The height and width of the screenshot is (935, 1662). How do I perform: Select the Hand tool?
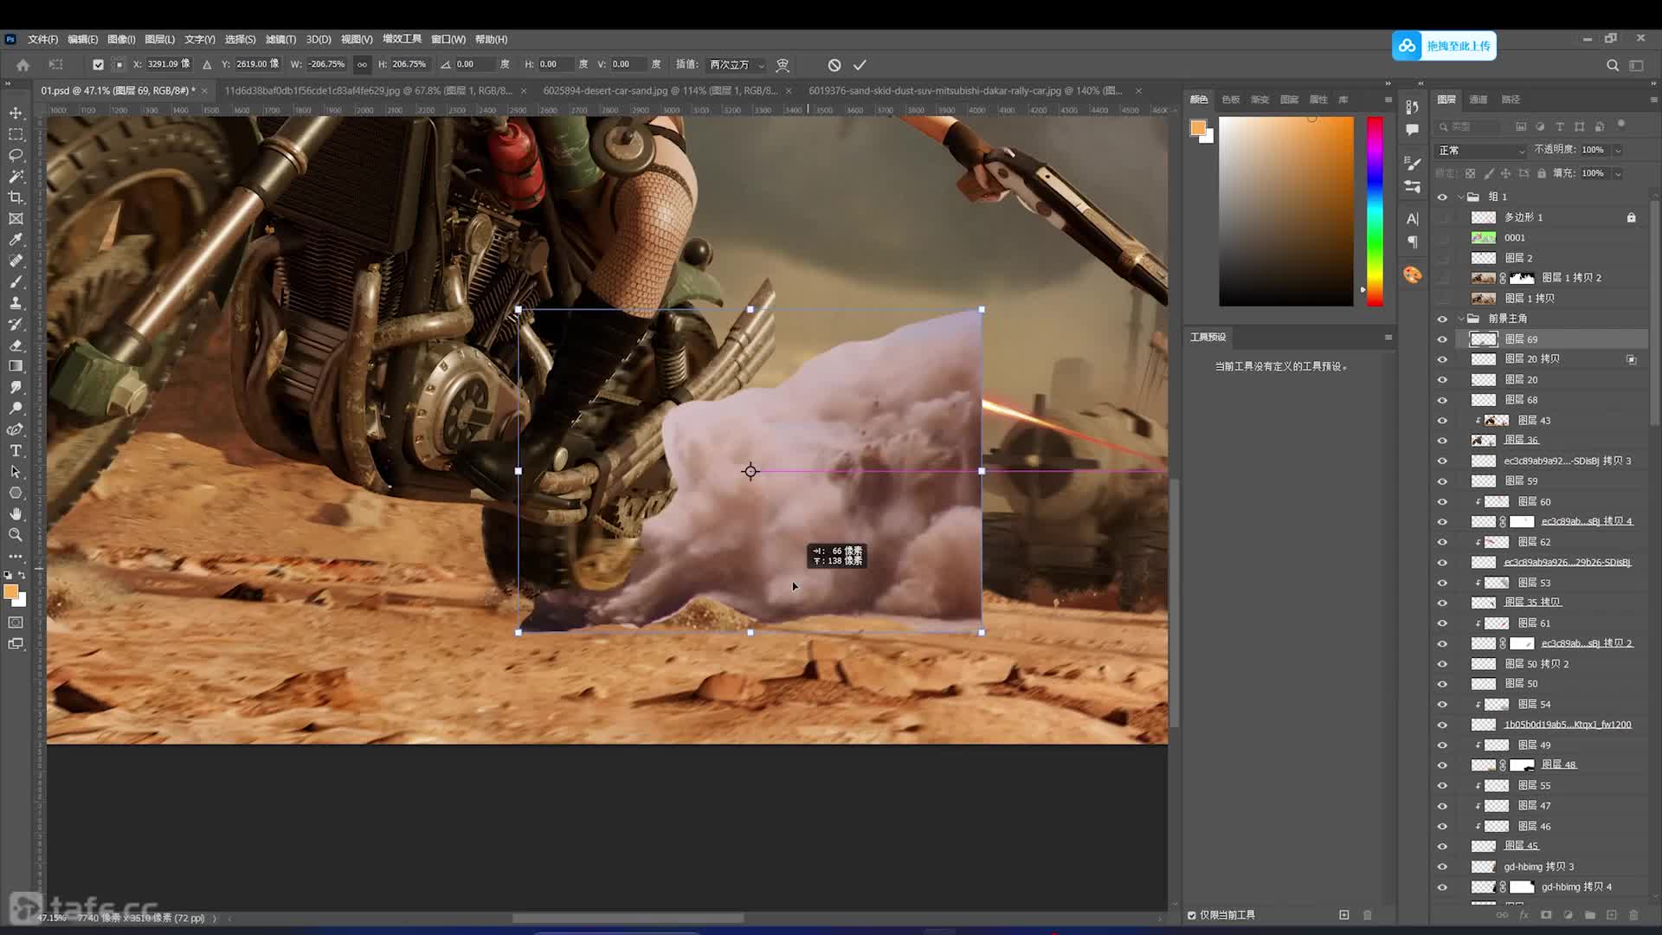point(16,514)
